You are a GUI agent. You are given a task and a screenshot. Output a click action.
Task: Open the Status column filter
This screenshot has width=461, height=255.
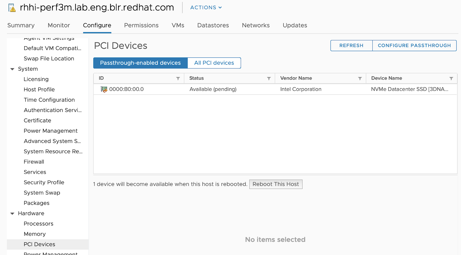coord(269,78)
